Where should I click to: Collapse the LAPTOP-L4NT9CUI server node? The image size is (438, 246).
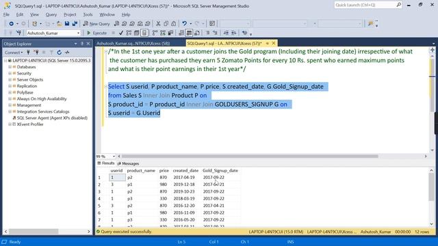pyautogui.click(x=5, y=61)
